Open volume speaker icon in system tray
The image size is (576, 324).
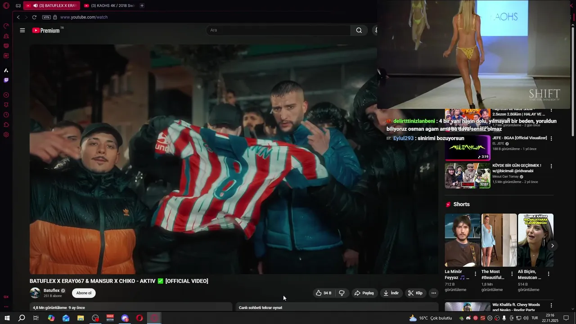[x=526, y=318]
